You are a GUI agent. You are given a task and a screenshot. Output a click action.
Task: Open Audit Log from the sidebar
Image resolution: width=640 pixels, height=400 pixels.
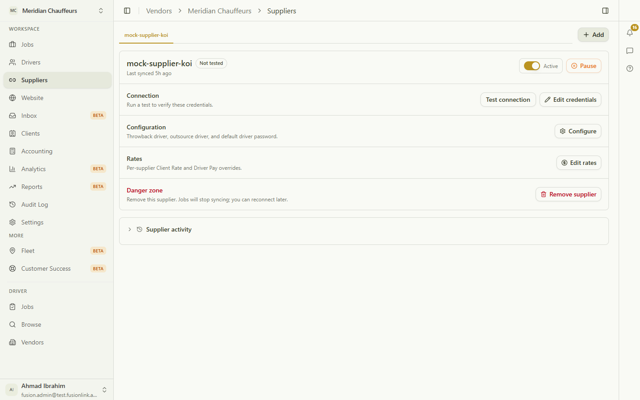57,204
